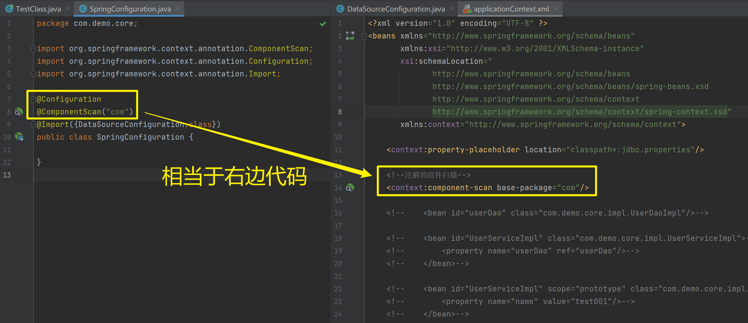Close the applicationContext.xml tab

coord(555,9)
